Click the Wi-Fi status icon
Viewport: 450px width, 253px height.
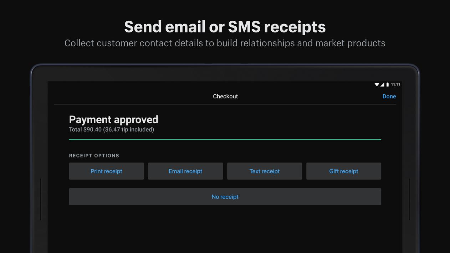click(377, 84)
